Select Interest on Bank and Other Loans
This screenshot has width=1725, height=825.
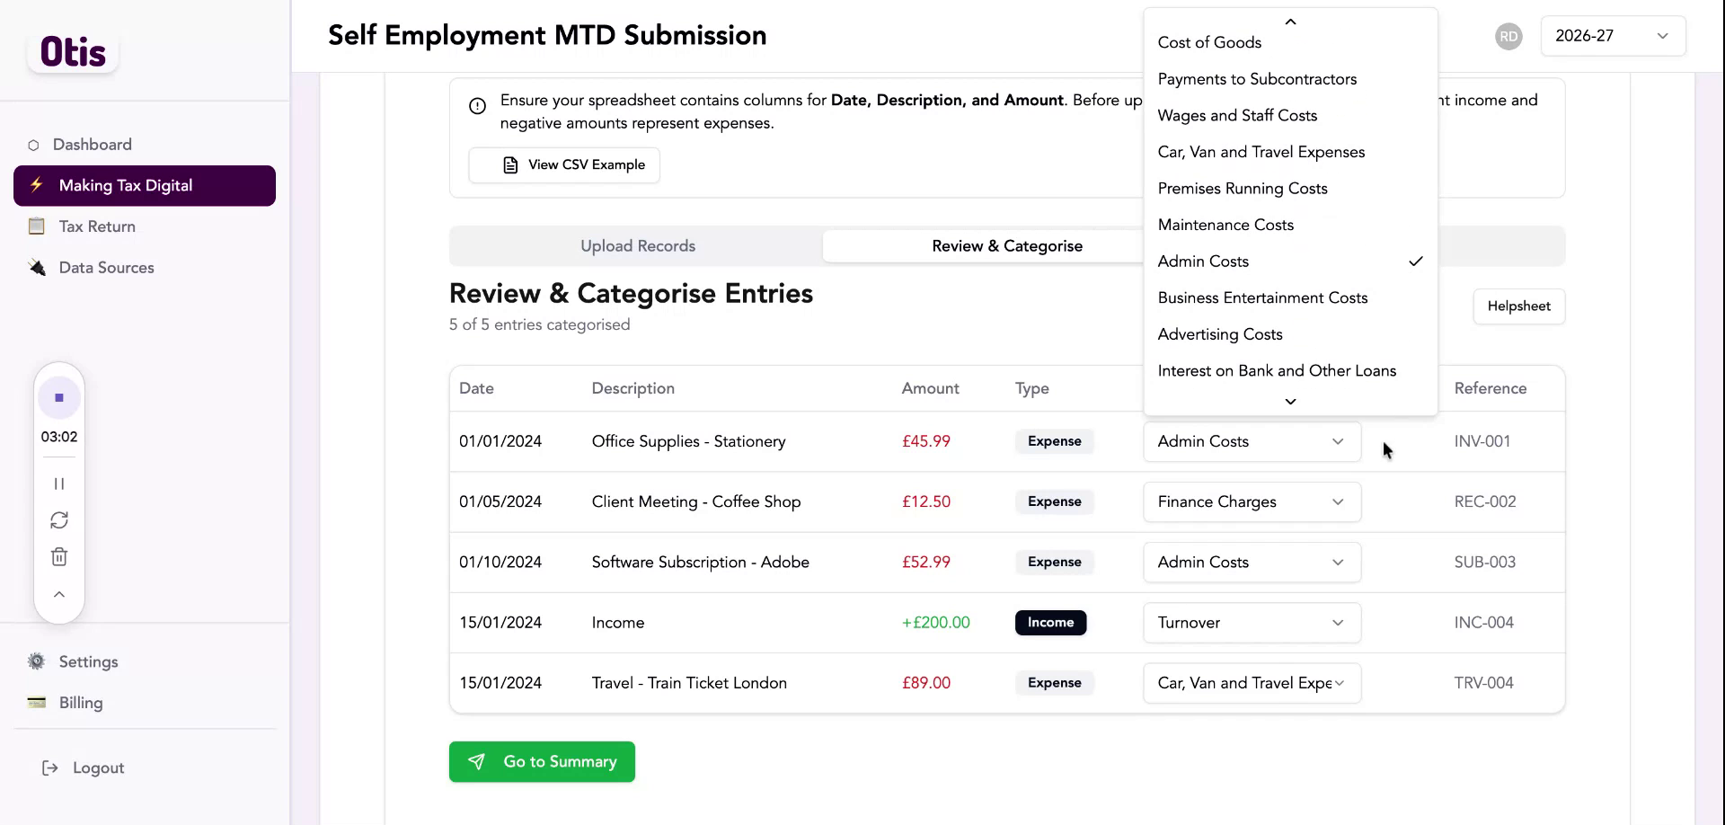coord(1290,370)
